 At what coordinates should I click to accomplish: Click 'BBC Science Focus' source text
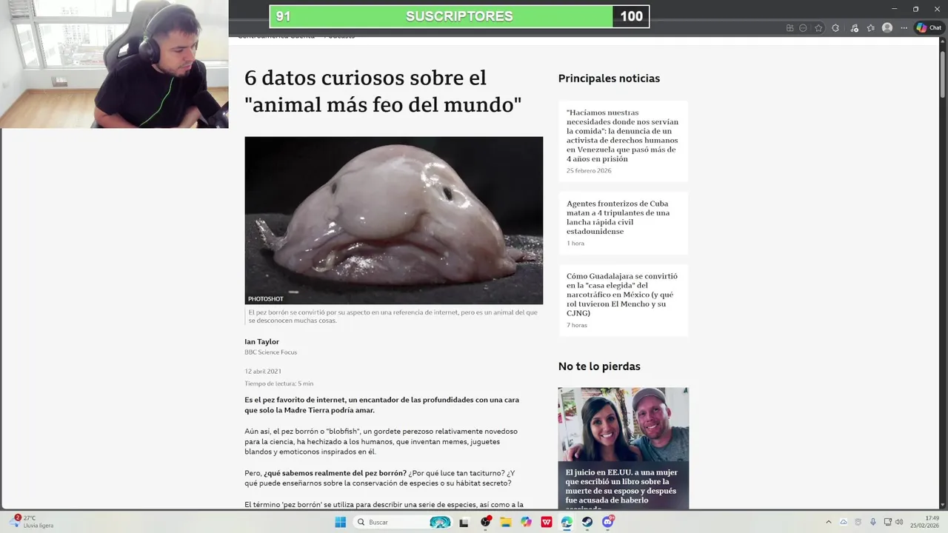270,352
